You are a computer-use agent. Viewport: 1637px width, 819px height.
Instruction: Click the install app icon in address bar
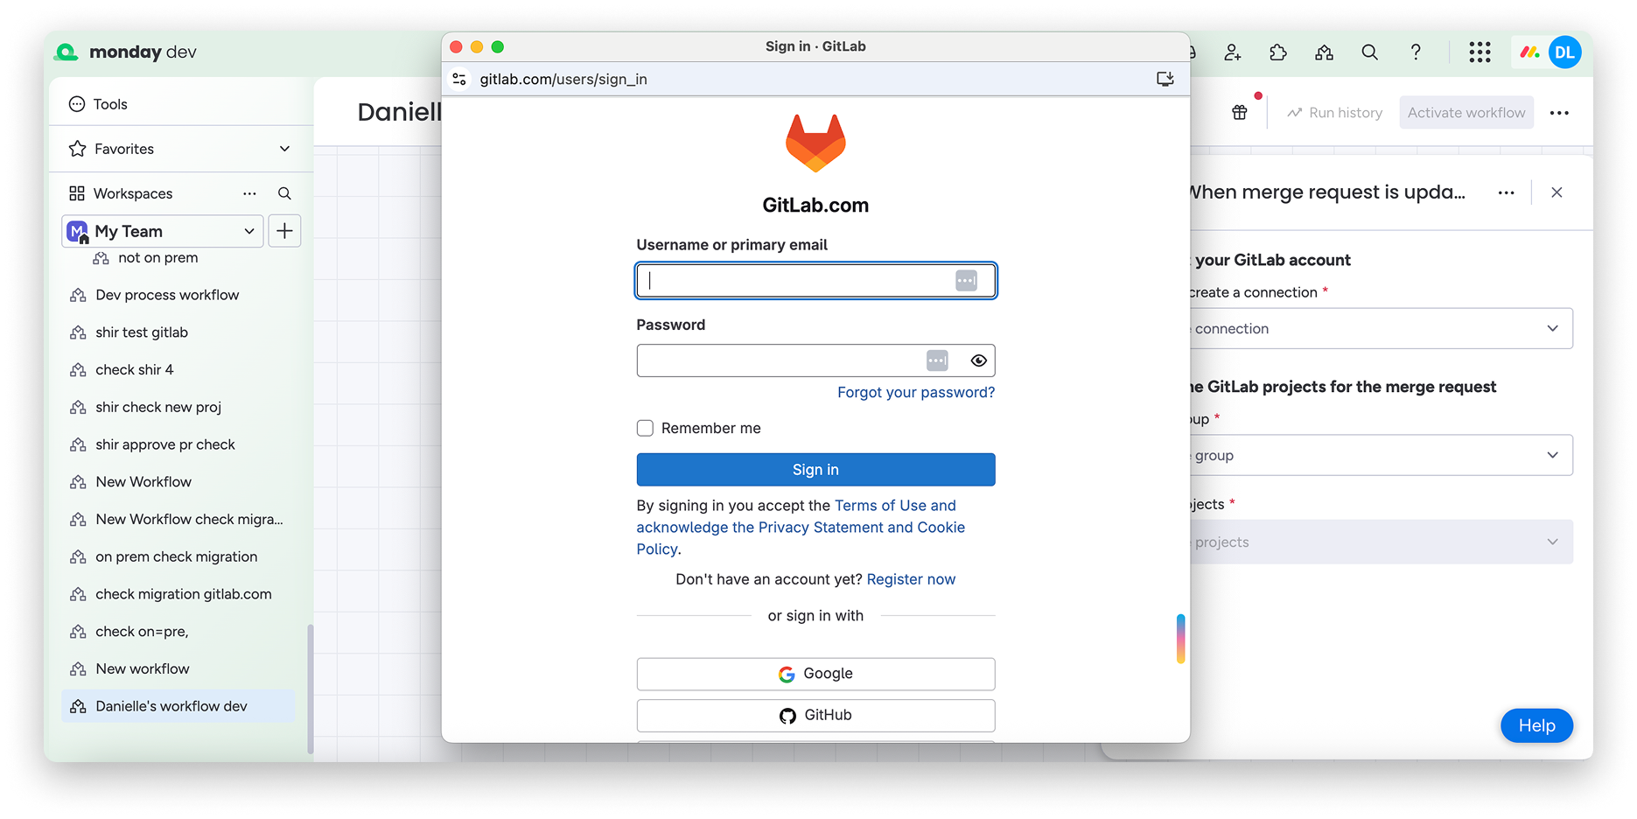pos(1165,80)
